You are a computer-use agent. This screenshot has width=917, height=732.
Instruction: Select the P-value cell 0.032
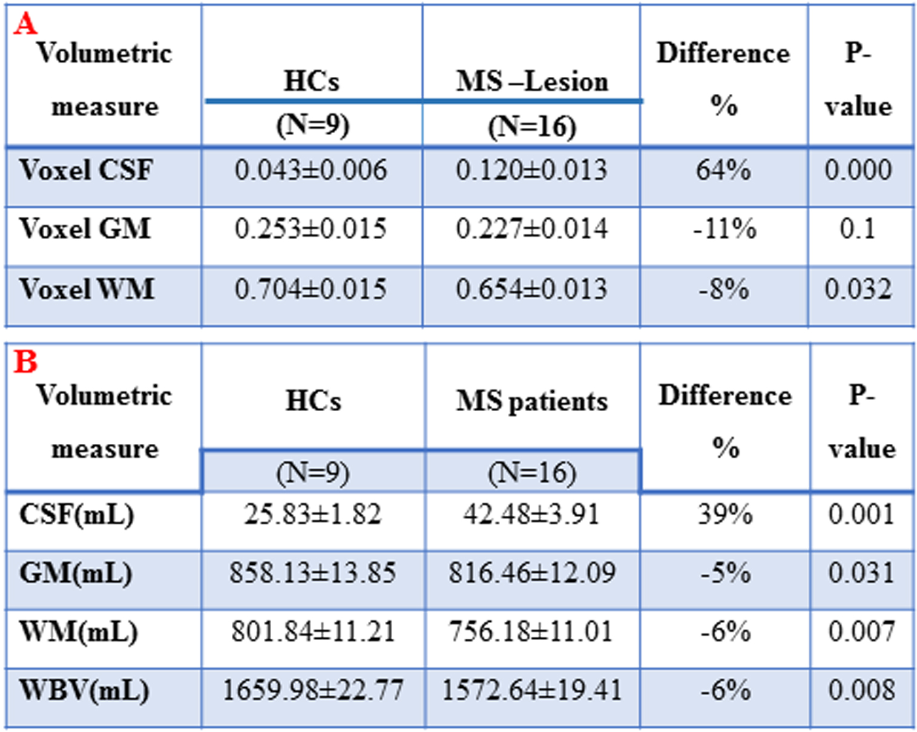(x=858, y=289)
